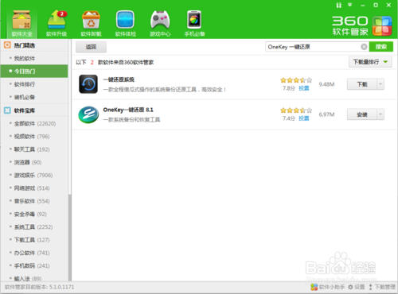Select 办公软件 (741) category

(x=34, y=253)
